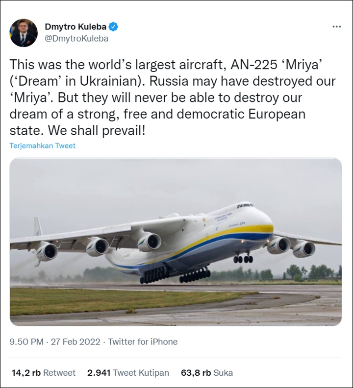Click the aircraft's cockpit in the photo
Screen dimensions: 353x388
point(245,205)
